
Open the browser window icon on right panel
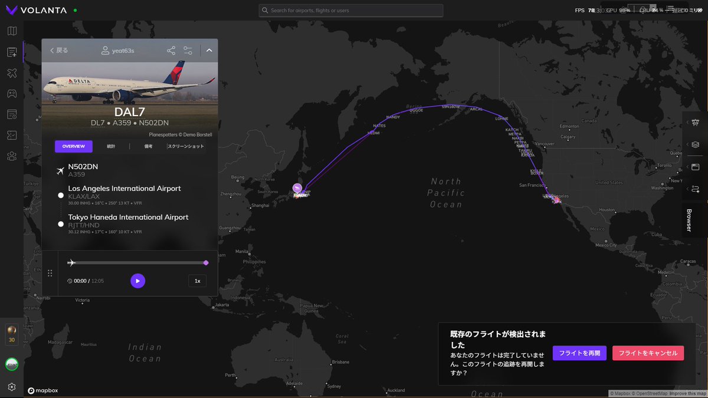(696, 167)
